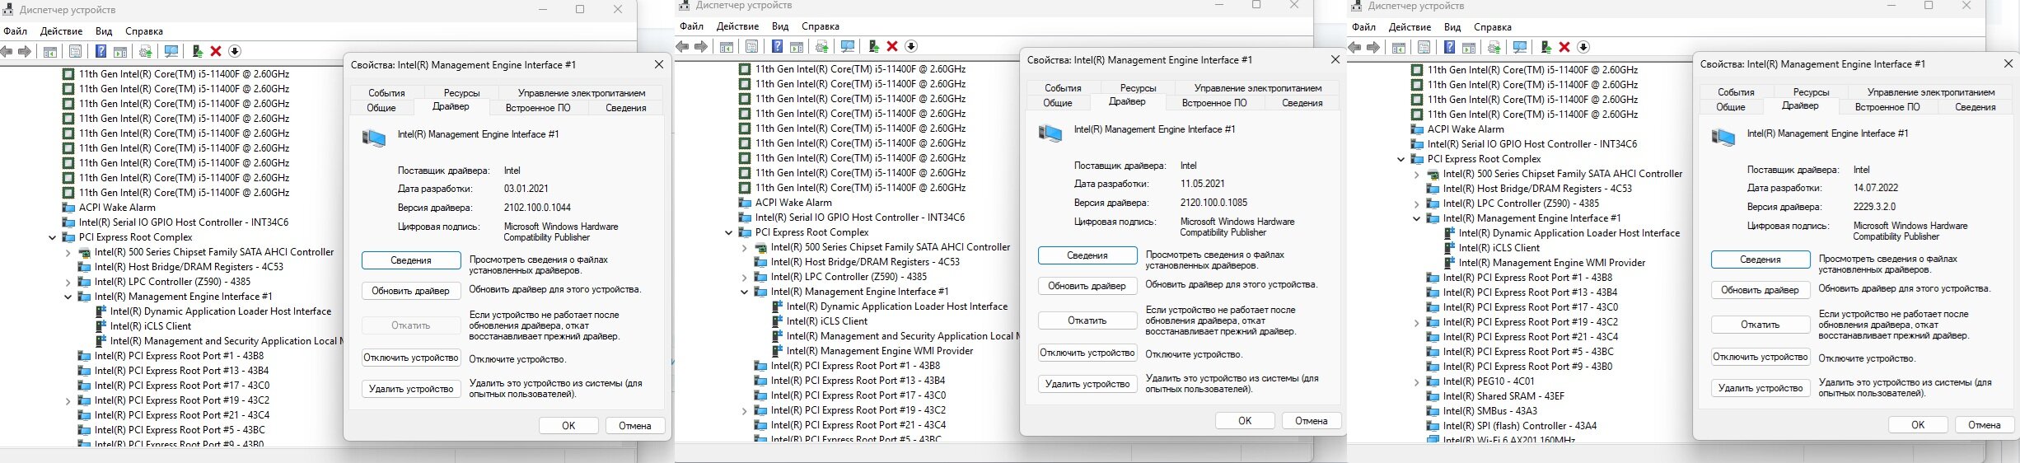Click scan for hardware changes icon in the middle window
Viewport: 2020px width, 463px height.
click(848, 47)
